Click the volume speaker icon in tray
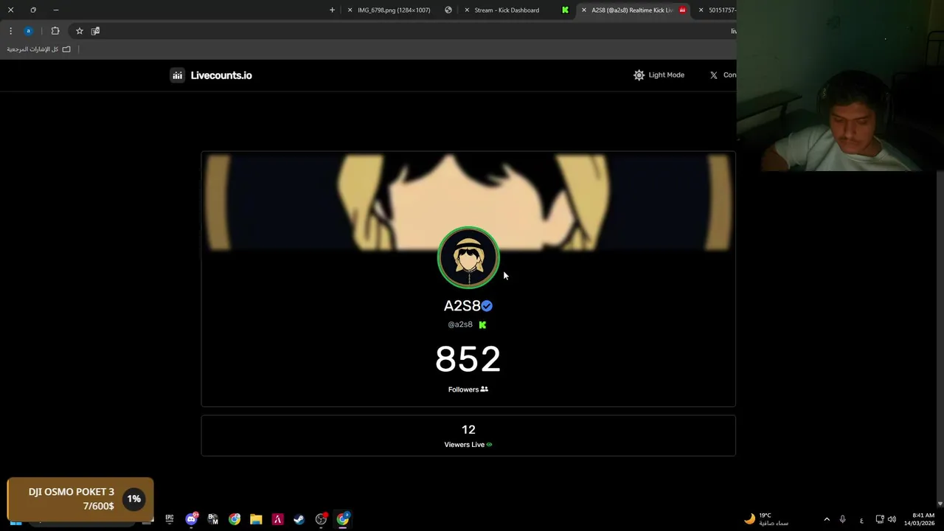This screenshot has width=944, height=531. coord(892,519)
